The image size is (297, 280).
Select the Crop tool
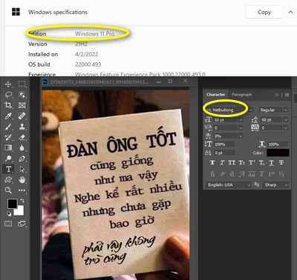[8, 105]
